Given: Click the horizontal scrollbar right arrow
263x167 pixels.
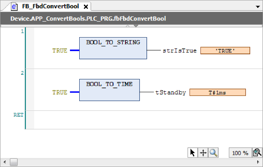Looking at the screenshot, I should pyautogui.click(x=260, y=162).
